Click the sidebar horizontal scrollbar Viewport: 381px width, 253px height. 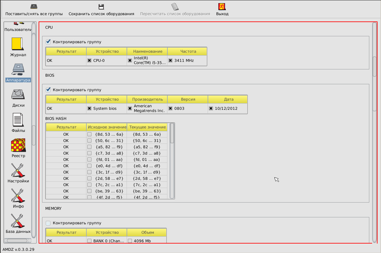point(18,241)
